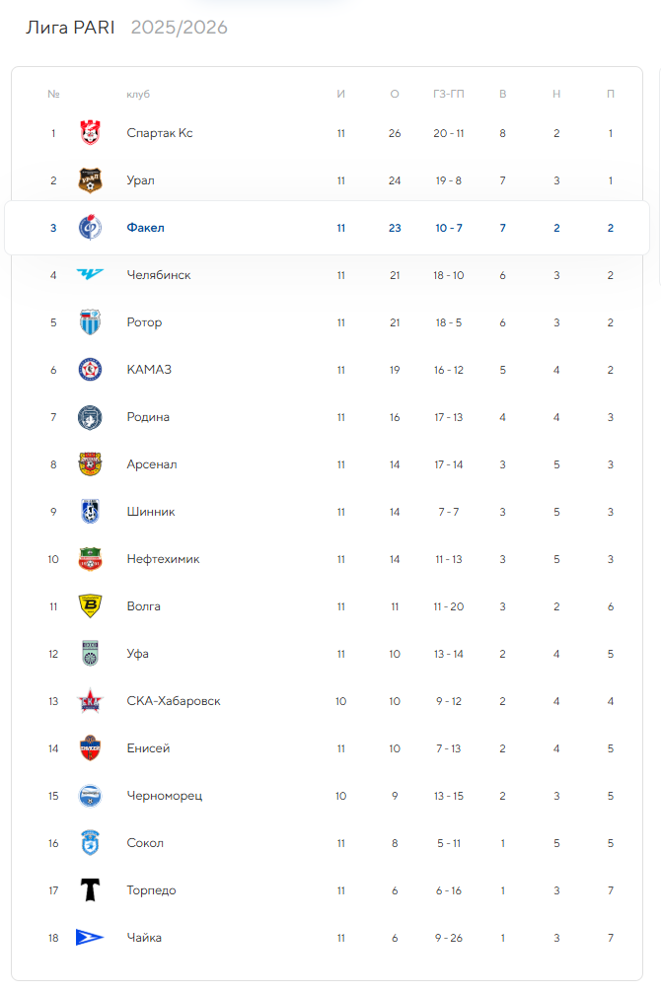Click the КАМАЗ club badge

point(90,370)
